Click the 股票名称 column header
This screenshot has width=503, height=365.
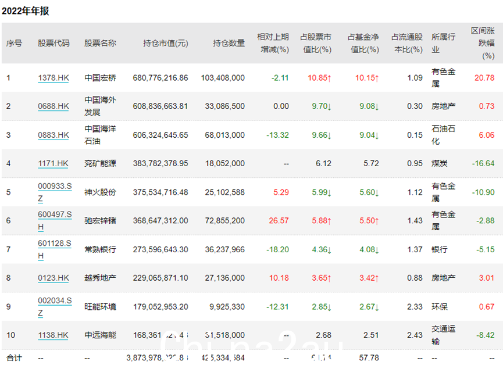click(x=100, y=43)
